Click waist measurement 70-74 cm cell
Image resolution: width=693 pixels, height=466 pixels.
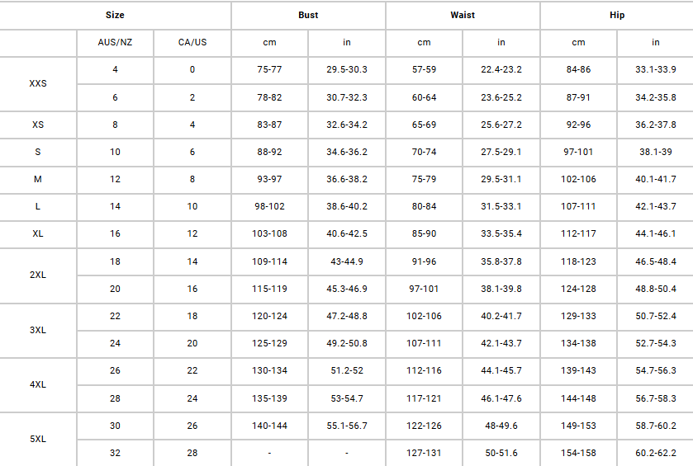[x=424, y=152]
